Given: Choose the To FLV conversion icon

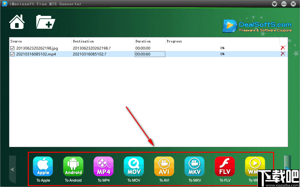Looking at the screenshot, I should pos(225,166).
